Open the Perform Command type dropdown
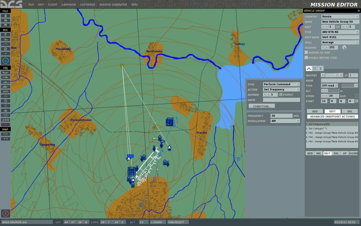 pyautogui.click(x=281, y=84)
